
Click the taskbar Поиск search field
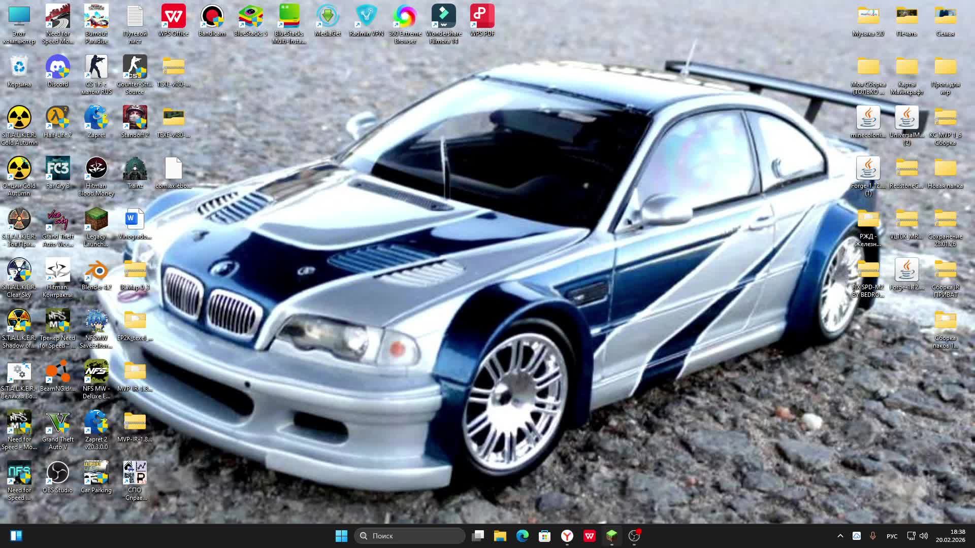[x=409, y=536]
